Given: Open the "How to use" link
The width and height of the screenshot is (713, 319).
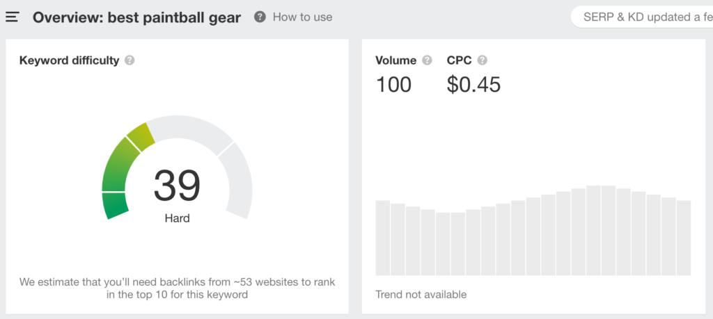Looking at the screenshot, I should (x=302, y=17).
